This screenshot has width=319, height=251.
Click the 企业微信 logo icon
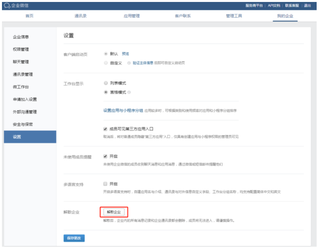tap(6, 5)
